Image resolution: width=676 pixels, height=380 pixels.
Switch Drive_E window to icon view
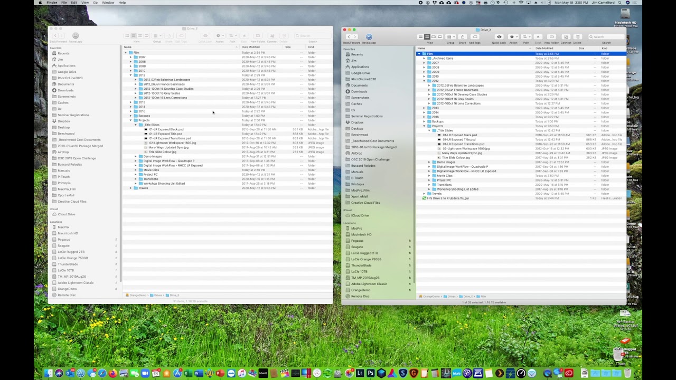[x=127, y=36]
